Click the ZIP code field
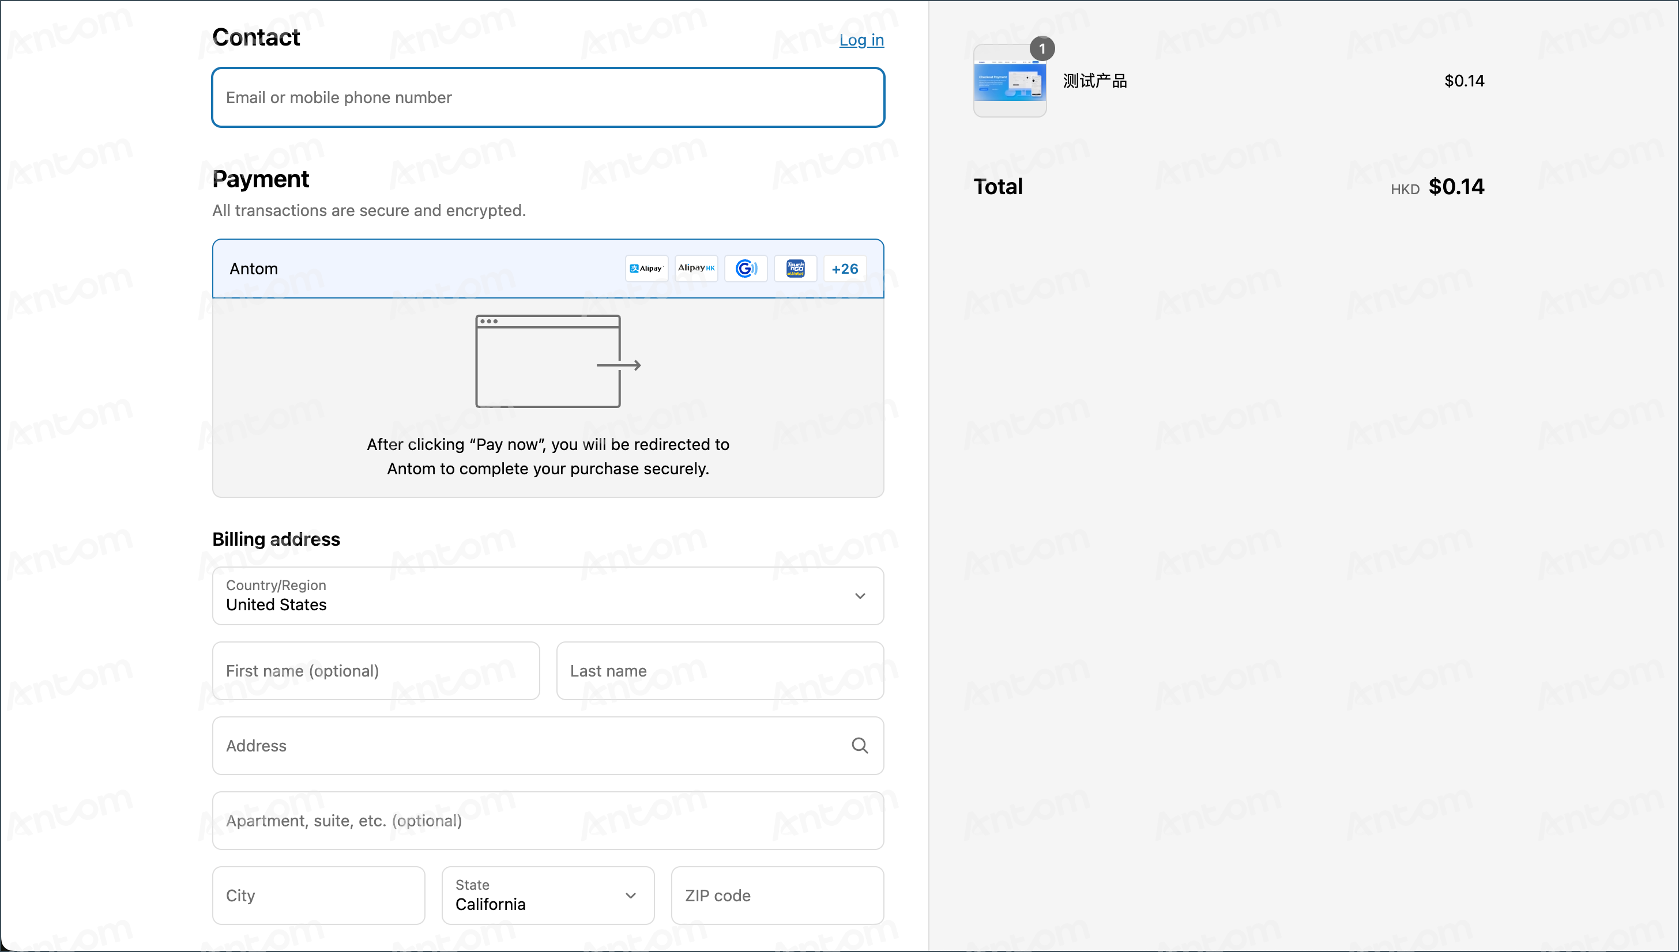 tap(778, 896)
